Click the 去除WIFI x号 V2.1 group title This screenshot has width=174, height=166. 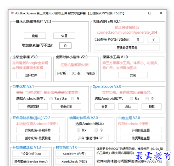(107, 22)
